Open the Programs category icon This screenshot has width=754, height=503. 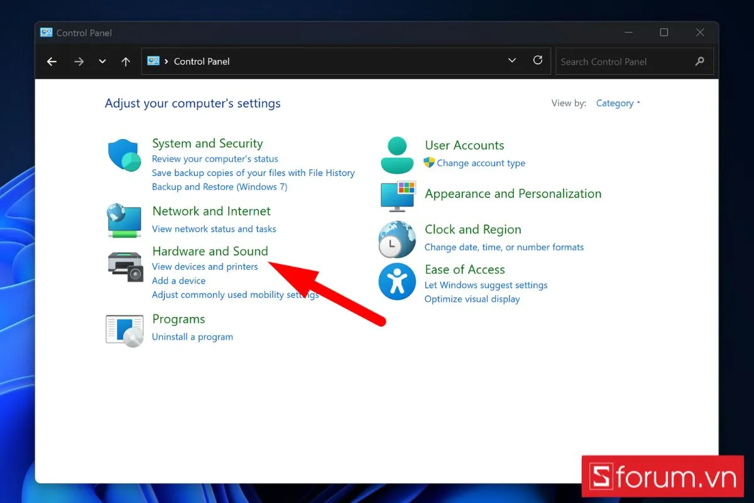pos(124,331)
